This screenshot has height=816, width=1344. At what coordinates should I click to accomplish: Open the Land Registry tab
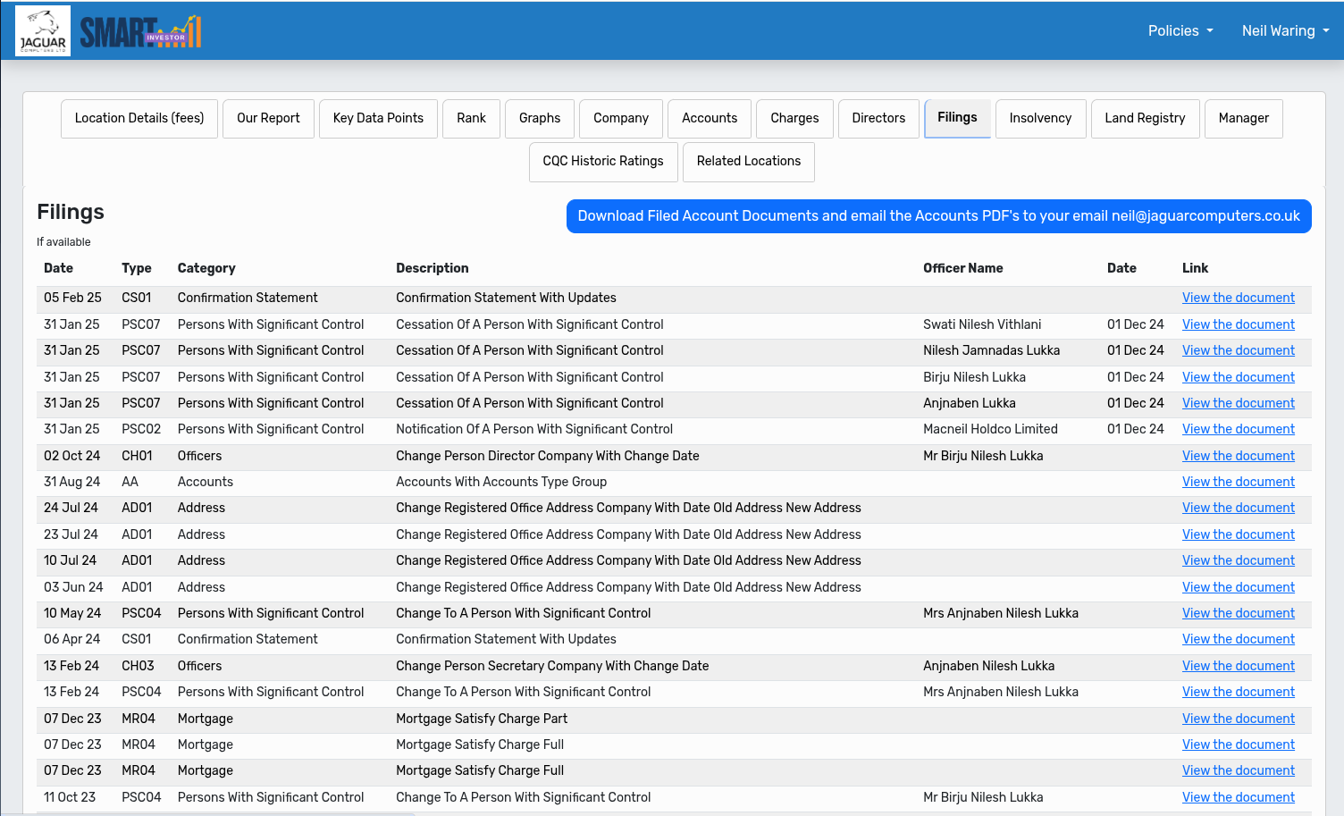1145,119
